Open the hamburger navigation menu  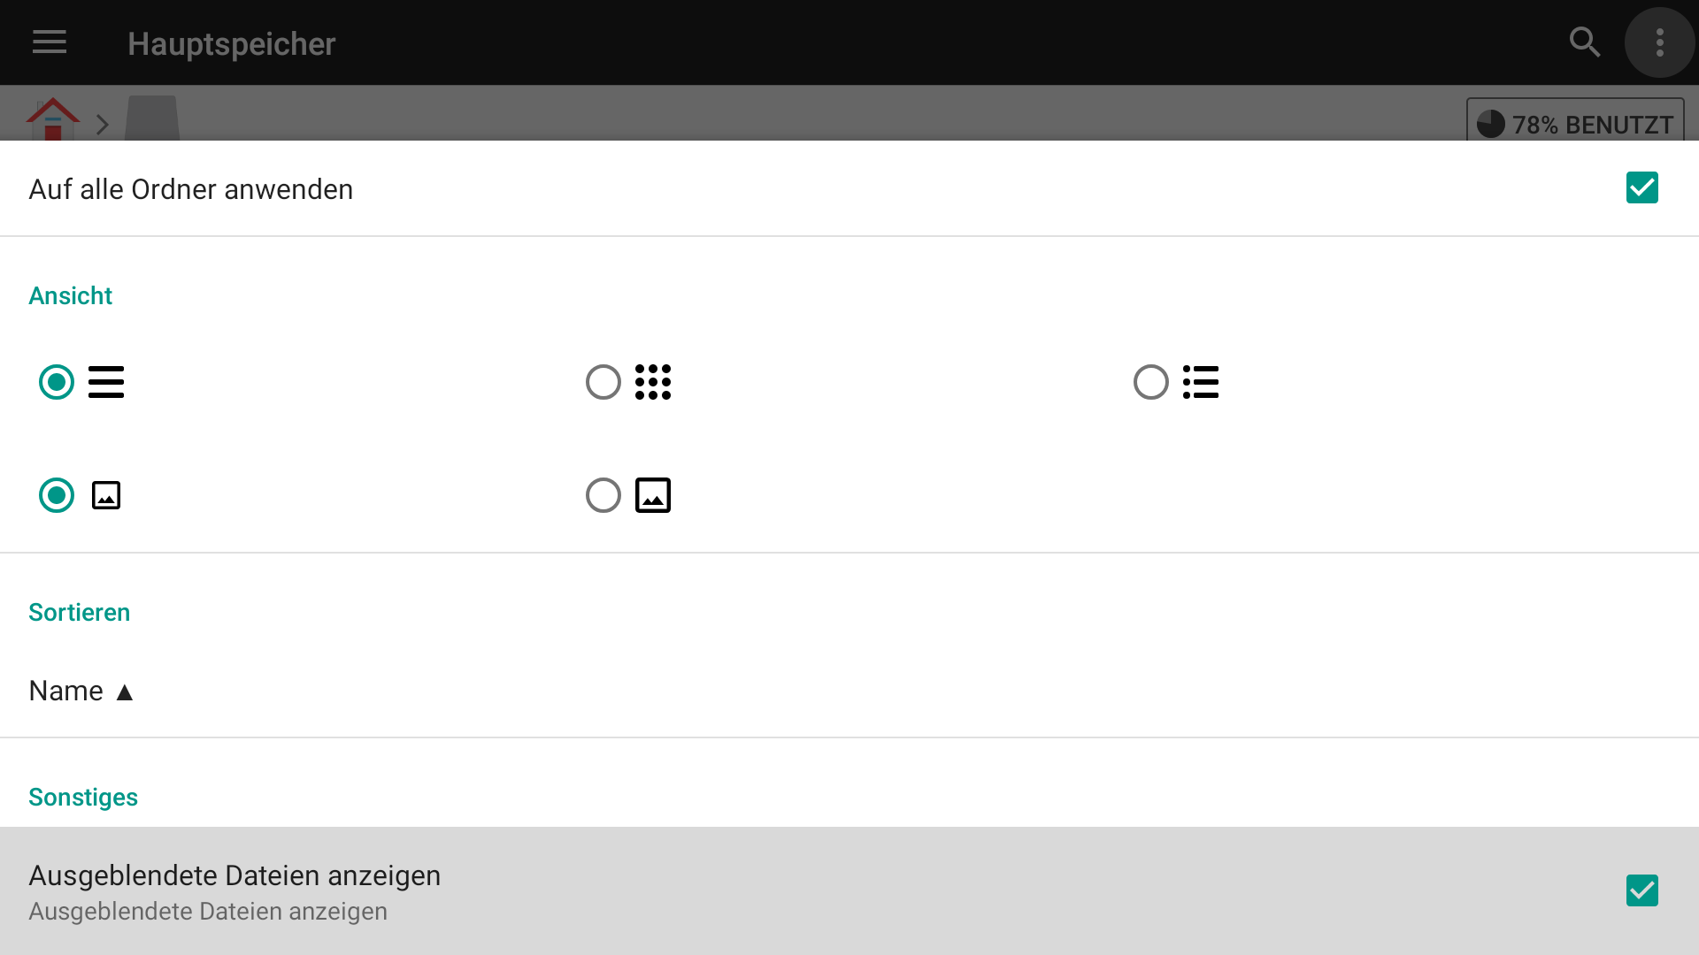tap(50, 42)
